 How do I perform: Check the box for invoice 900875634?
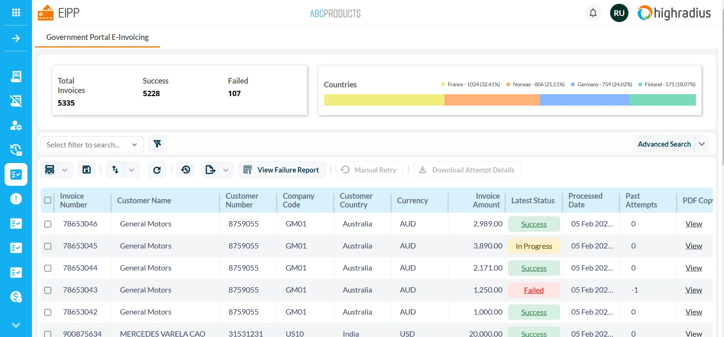click(48, 334)
